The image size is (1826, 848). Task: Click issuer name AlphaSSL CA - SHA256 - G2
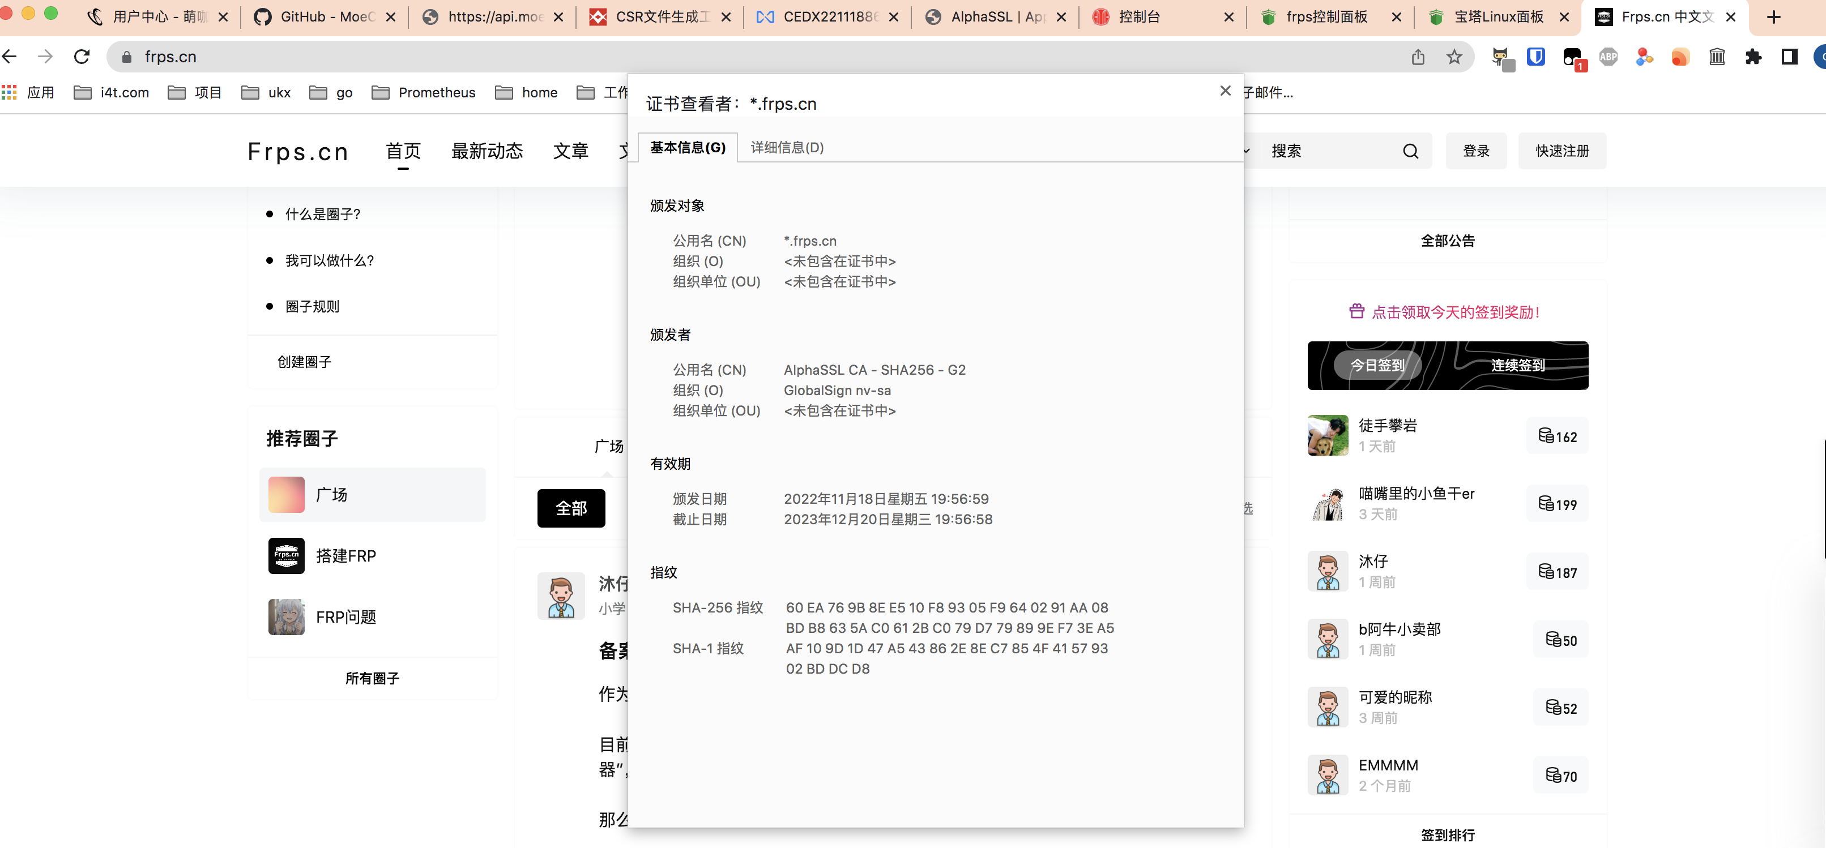(874, 370)
